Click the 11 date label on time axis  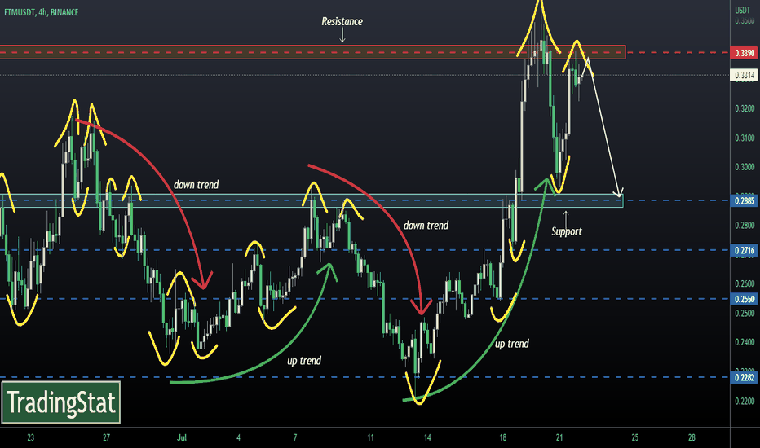tap(370, 438)
